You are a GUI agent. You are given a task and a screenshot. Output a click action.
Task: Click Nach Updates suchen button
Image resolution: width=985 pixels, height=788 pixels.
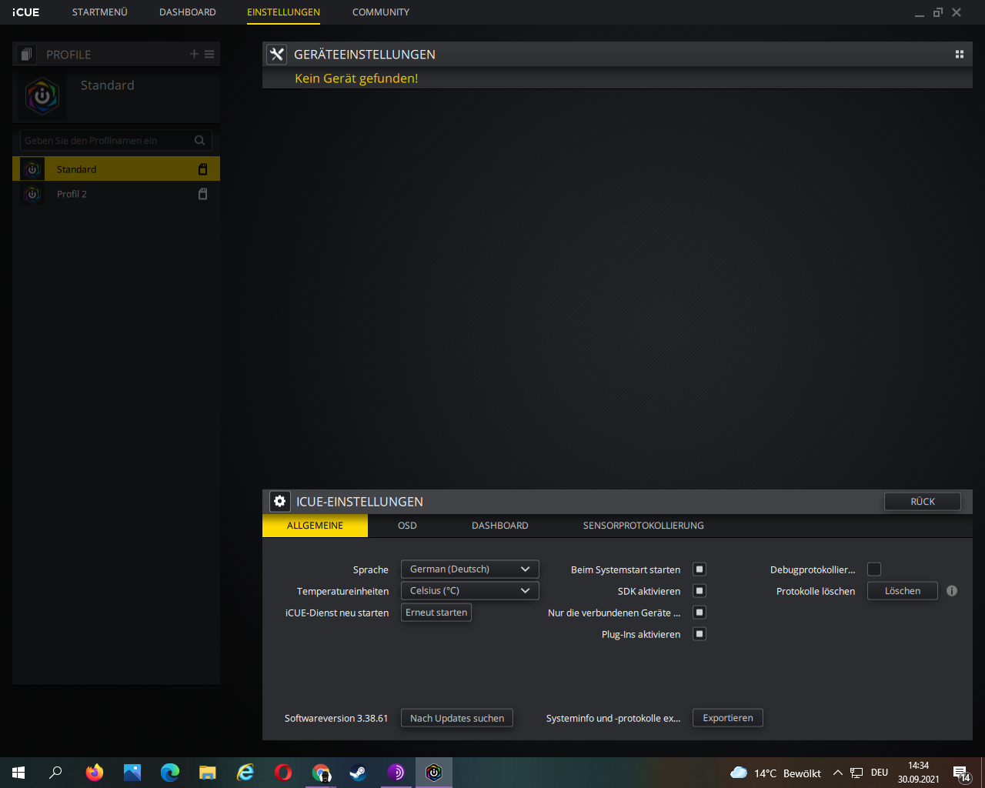(x=457, y=718)
